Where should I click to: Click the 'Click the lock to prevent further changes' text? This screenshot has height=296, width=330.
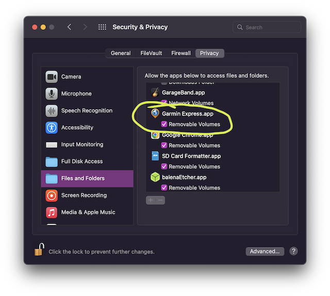click(x=102, y=252)
